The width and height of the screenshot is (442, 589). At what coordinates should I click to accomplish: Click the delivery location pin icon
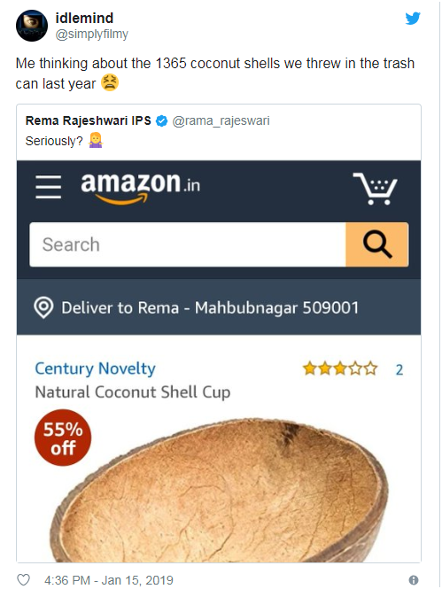43,307
